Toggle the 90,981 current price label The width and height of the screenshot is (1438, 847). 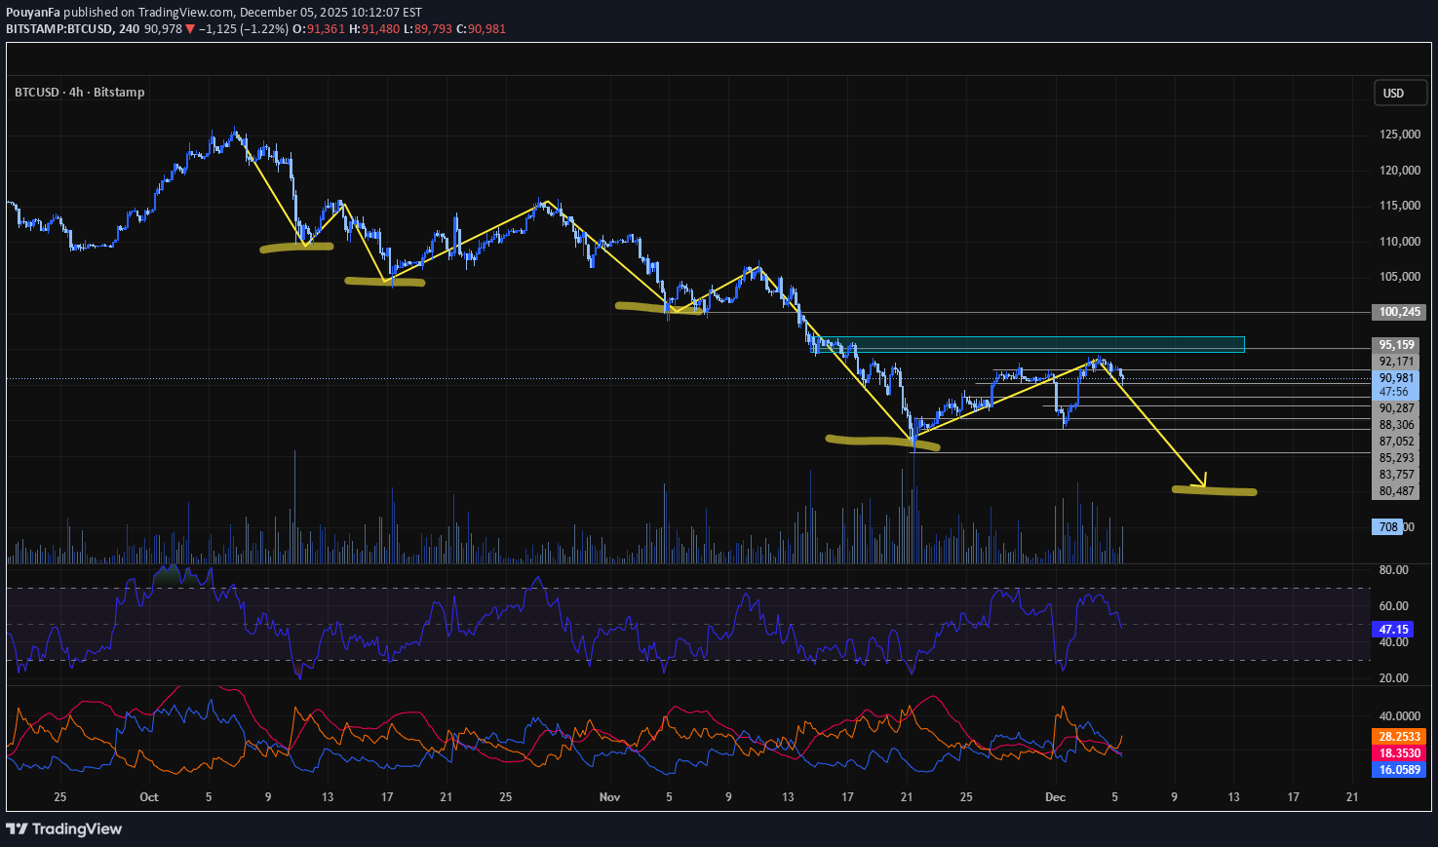pos(1396,377)
